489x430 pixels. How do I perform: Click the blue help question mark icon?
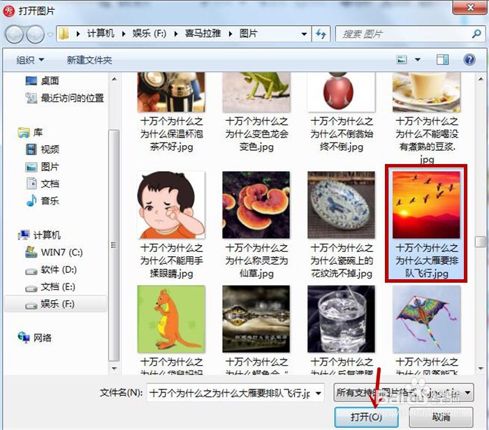pyautogui.click(x=469, y=59)
